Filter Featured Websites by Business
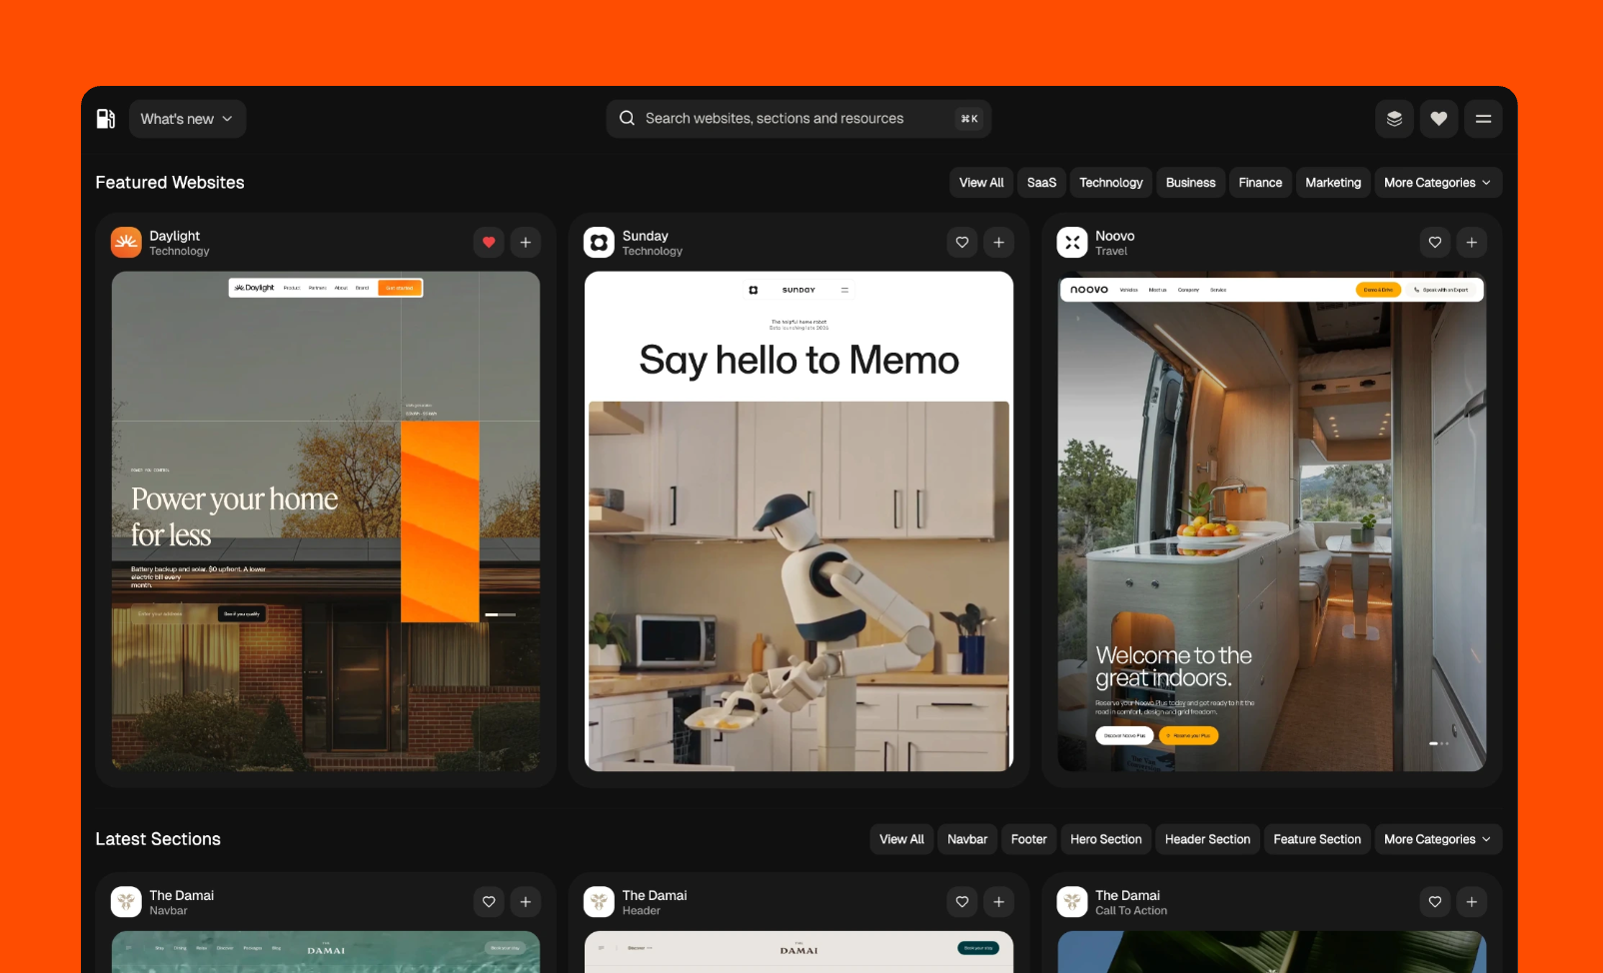 point(1190,183)
